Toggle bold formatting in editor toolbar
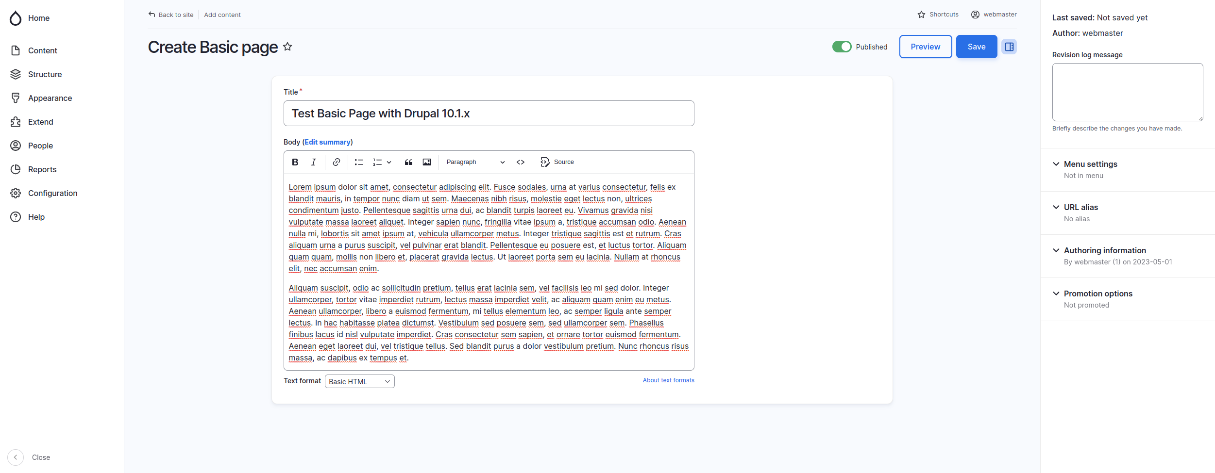This screenshot has height=473, width=1215. 295,162
